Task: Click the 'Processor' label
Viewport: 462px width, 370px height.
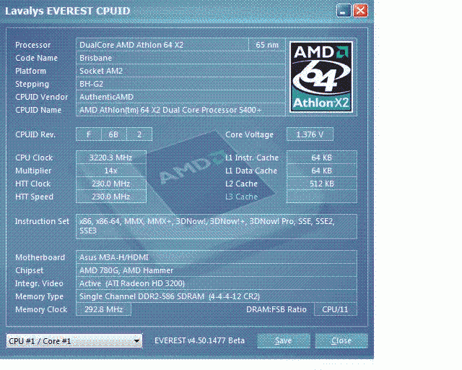Action: pos(33,45)
